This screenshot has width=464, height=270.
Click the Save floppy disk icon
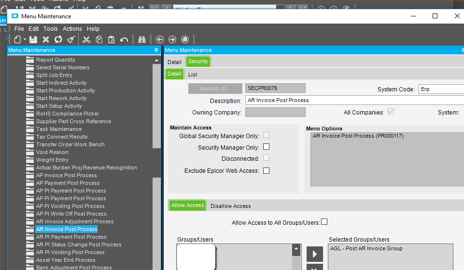click(33, 39)
